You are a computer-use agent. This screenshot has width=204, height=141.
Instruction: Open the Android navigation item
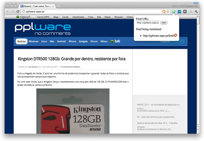coord(62,42)
